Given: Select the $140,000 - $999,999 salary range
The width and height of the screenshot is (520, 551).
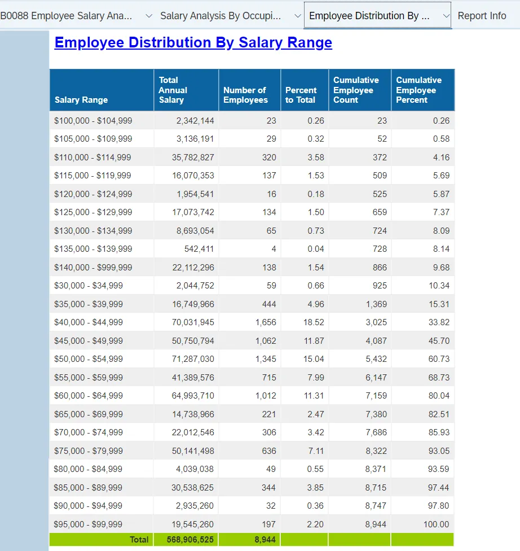Looking at the screenshot, I should pos(93,267).
